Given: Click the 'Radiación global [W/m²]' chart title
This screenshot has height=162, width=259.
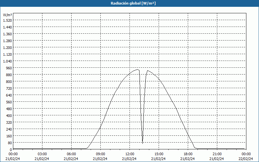Looking at the screenshot, I should [129, 3].
